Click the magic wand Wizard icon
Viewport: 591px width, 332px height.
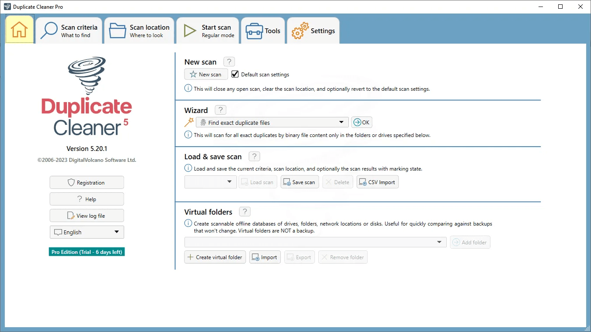point(189,123)
